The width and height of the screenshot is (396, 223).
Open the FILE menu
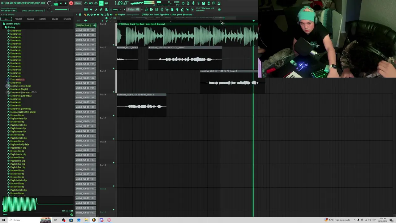[x=3, y=3]
